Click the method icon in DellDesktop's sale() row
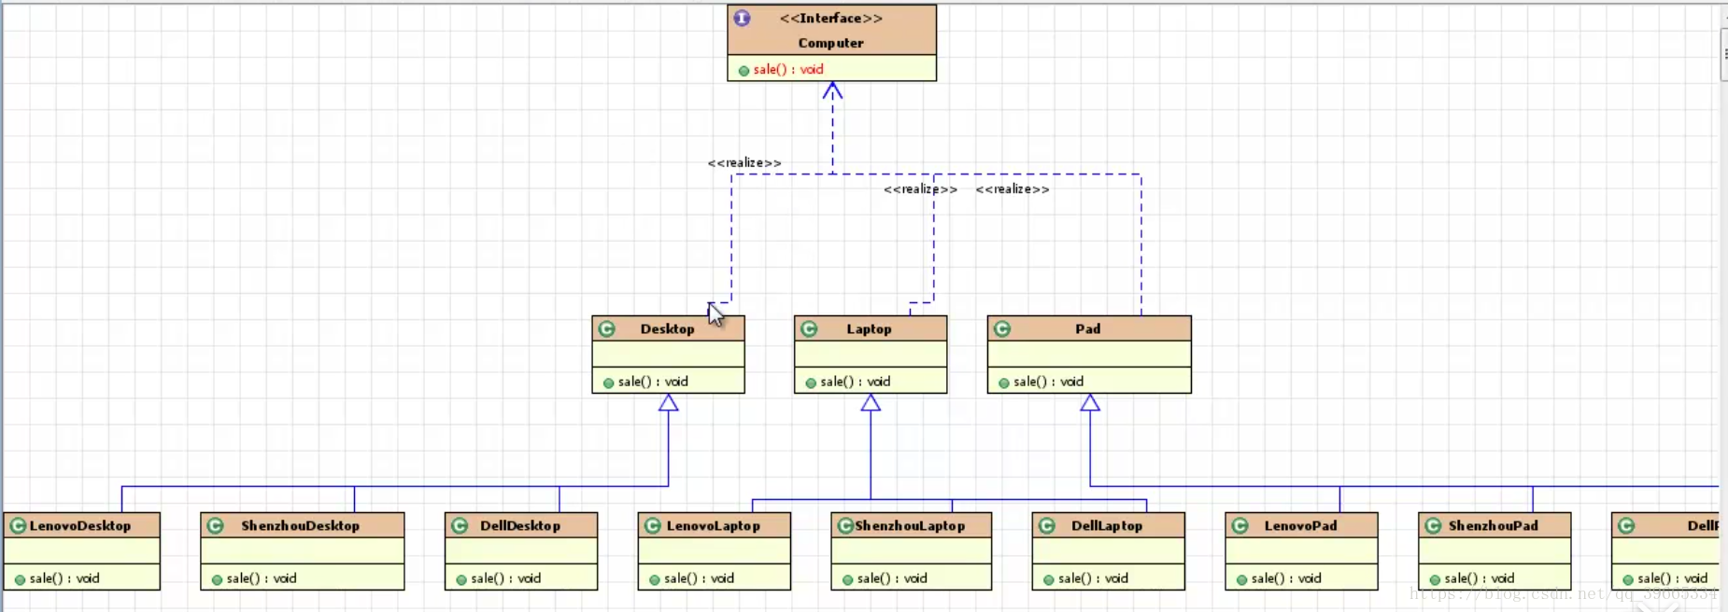The width and height of the screenshot is (1728, 612). point(461,579)
